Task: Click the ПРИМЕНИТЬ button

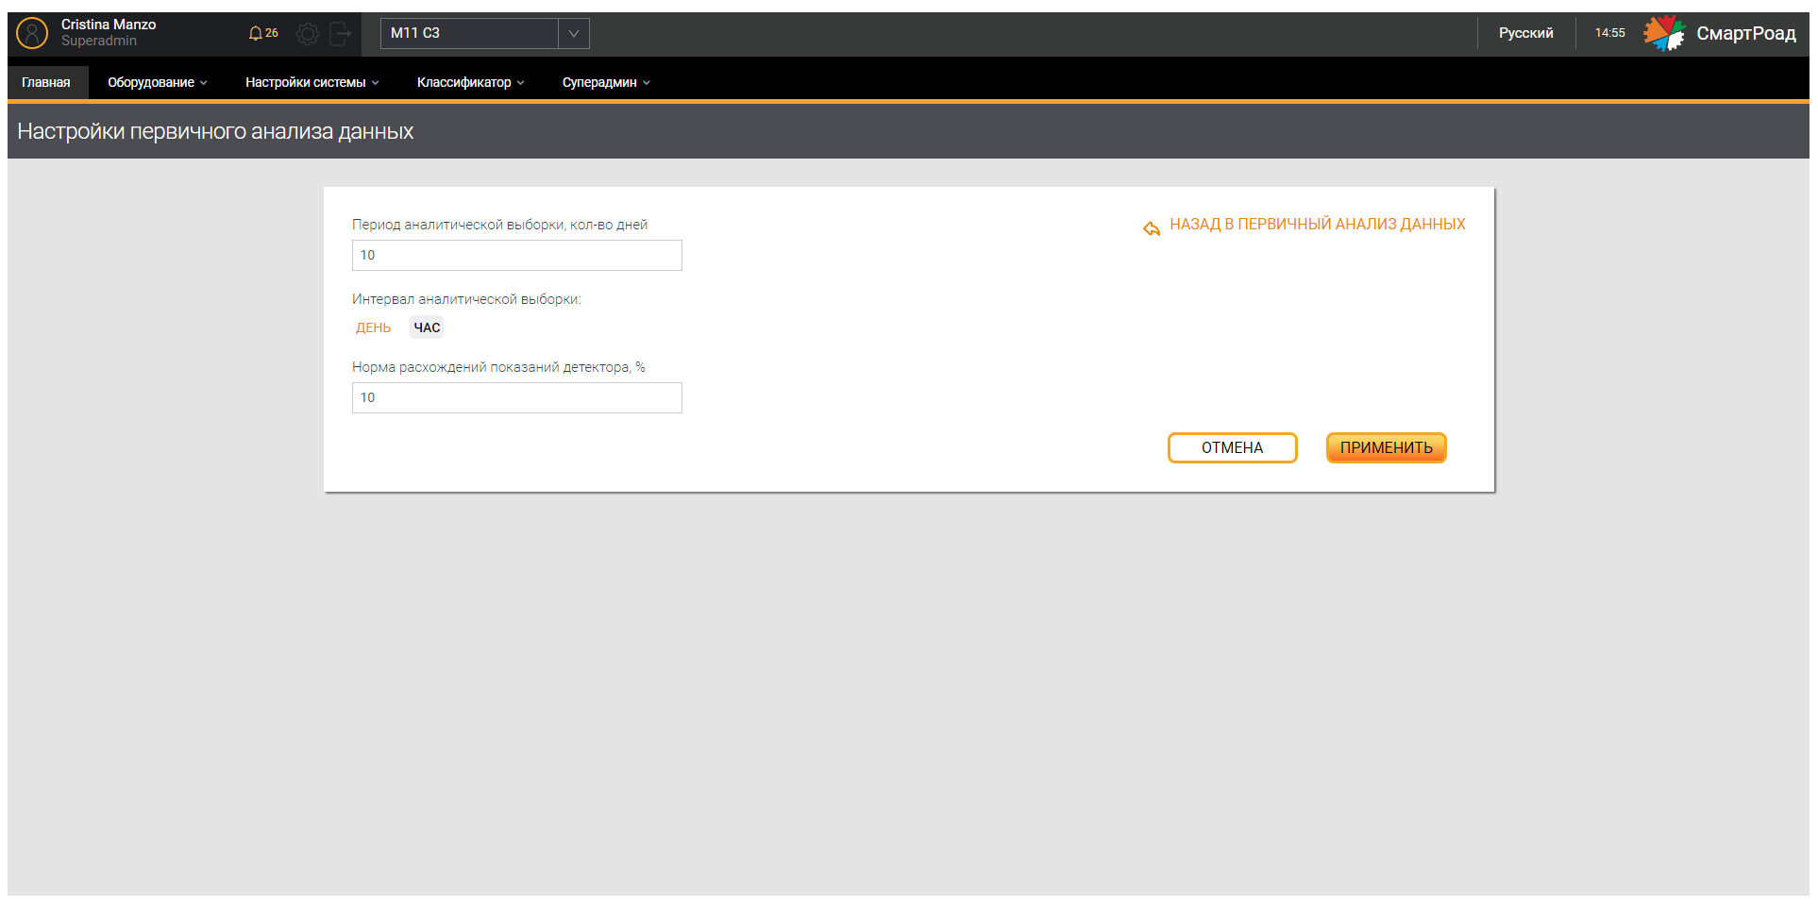Action: (1386, 447)
